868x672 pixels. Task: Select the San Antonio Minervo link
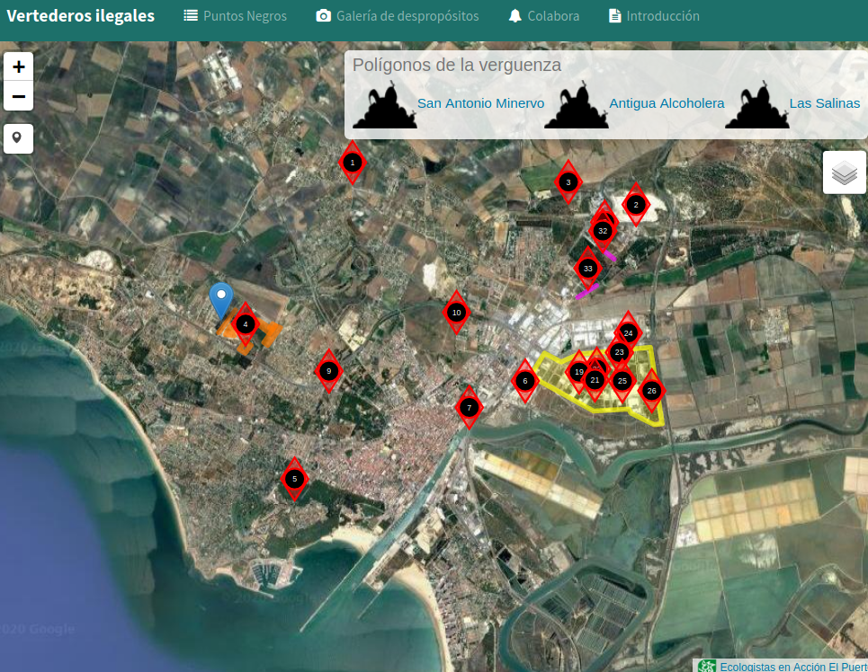point(480,103)
